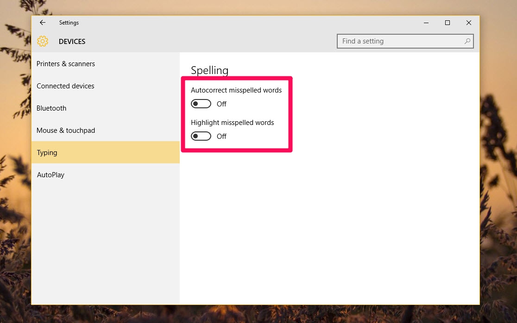Go to Mouse & touchpad settings
The width and height of the screenshot is (517, 323).
[x=106, y=130]
